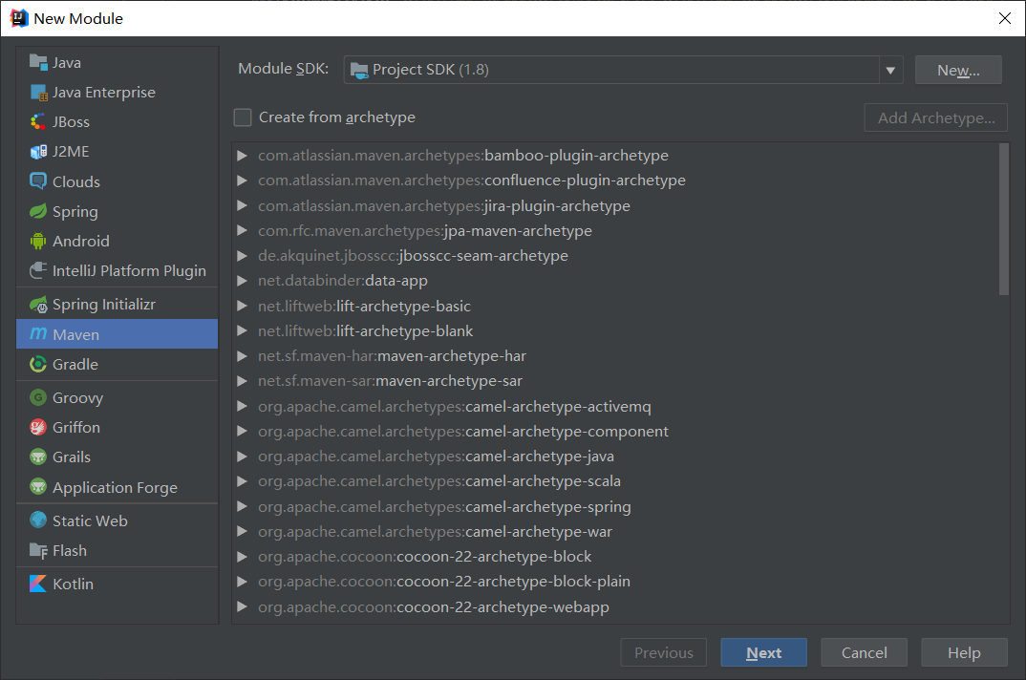Click the Gradle icon in sidebar
This screenshot has height=680, width=1026.
coord(38,365)
